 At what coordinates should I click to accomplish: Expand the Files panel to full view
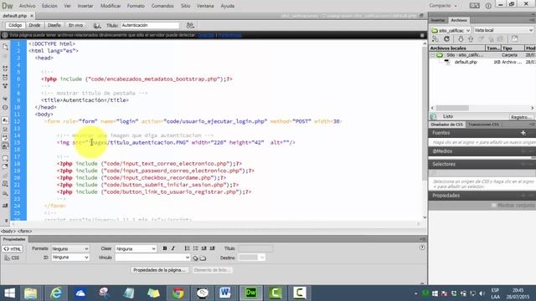[514, 39]
